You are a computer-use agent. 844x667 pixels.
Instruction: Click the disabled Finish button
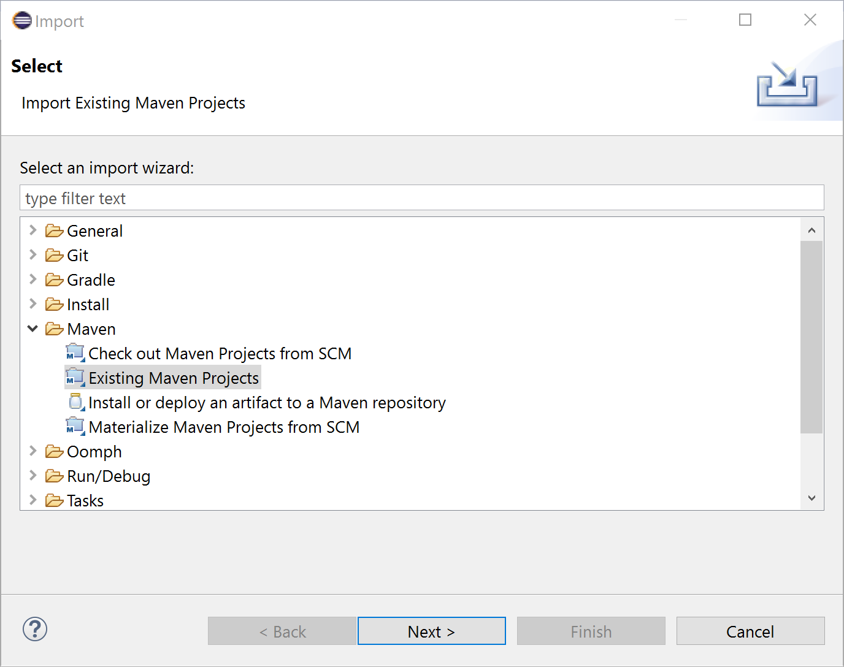pos(591,631)
